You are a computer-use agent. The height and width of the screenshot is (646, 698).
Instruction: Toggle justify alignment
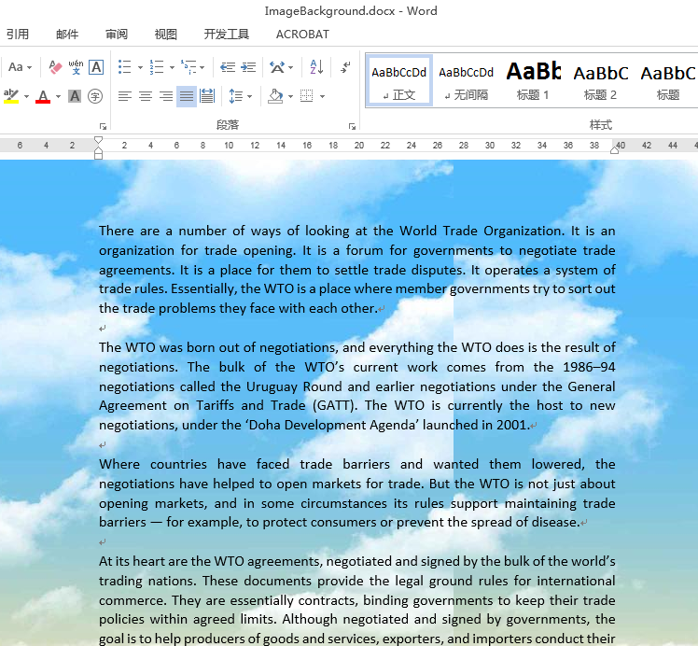click(x=187, y=96)
